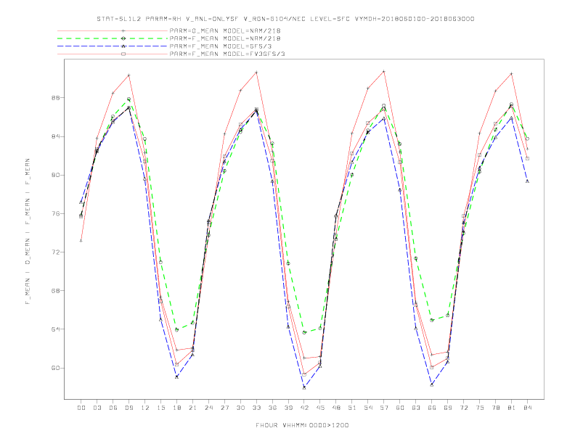Click y-axis tick value 80
This screenshot has height=444, width=575.
tap(55, 175)
